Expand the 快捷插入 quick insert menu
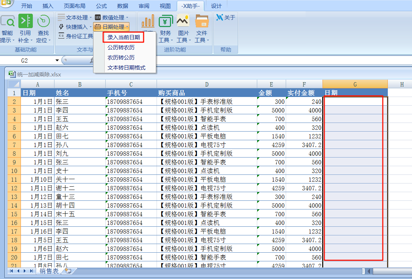This screenshot has height=279, width=412. [75, 27]
